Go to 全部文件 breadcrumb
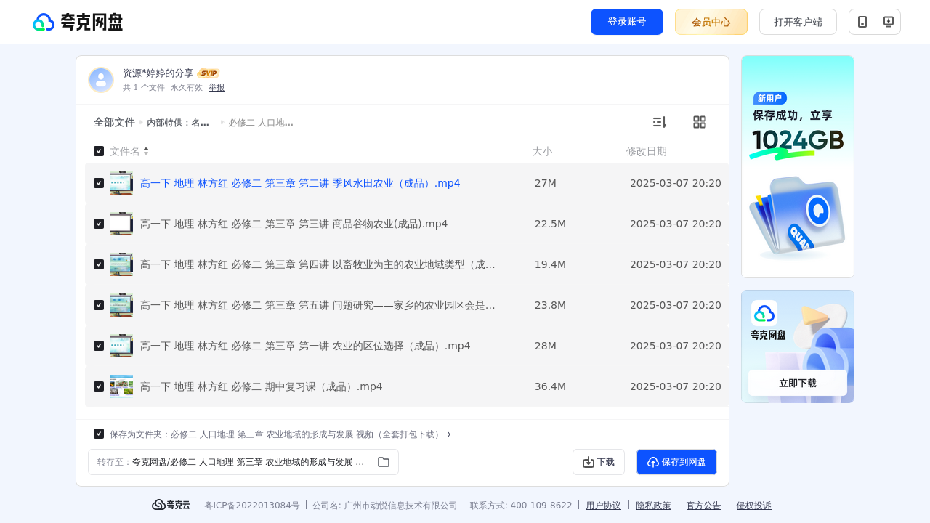 point(114,122)
